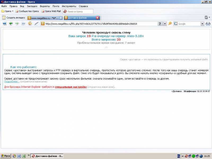Click the Поиск в Opera search field
Image resolution: width=212 pixels, height=159 pixels.
coord(78,11)
